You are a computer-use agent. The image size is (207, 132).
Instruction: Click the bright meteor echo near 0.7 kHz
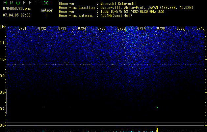coord(157,107)
